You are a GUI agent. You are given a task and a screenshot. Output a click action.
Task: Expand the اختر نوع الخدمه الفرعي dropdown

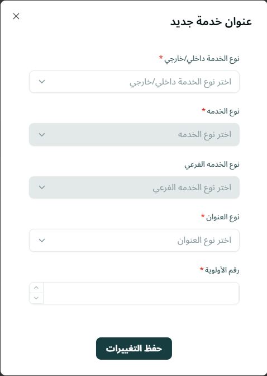point(134,187)
